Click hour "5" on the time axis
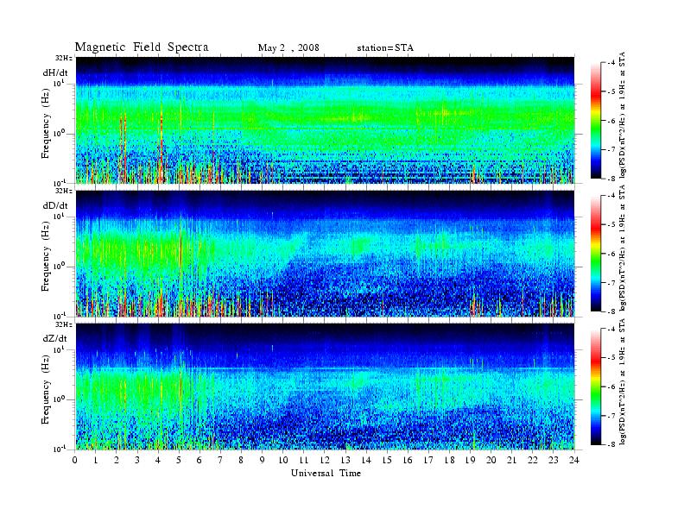 (179, 461)
